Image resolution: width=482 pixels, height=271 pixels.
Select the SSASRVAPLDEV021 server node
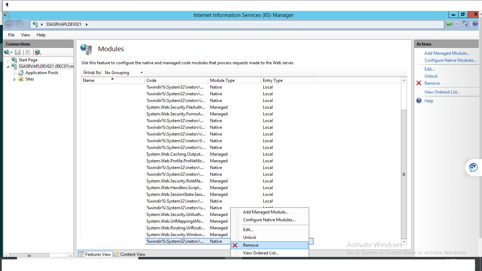(46, 66)
